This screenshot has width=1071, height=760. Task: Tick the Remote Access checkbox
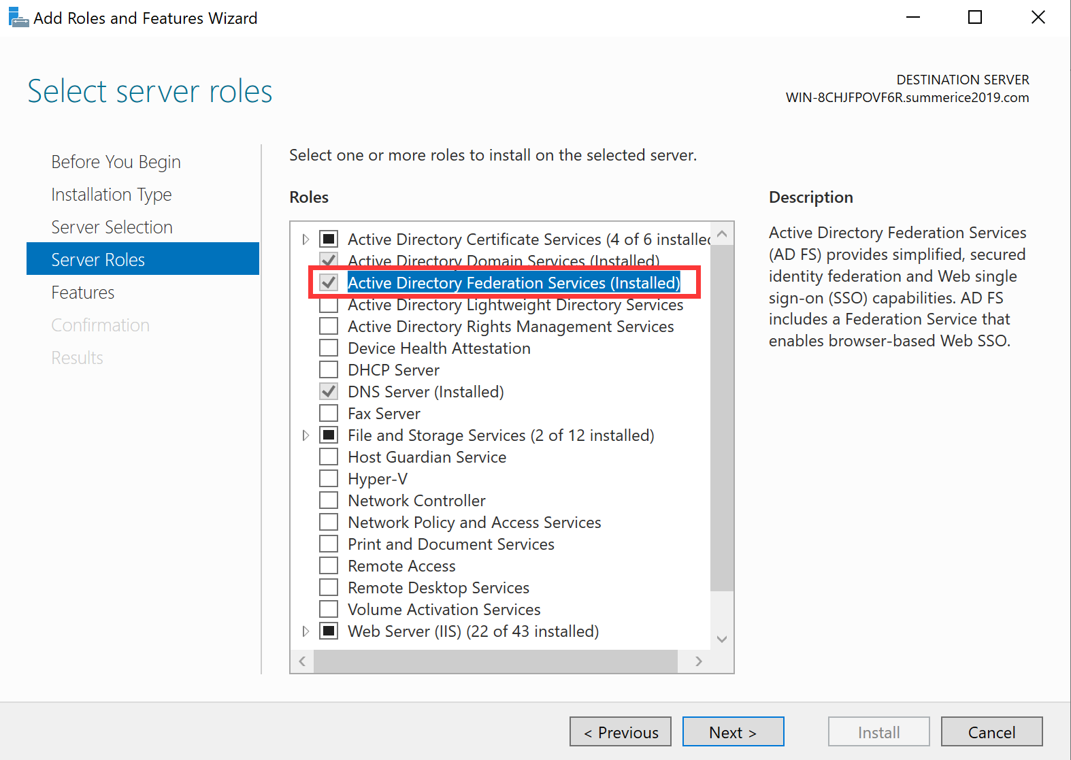coord(329,566)
